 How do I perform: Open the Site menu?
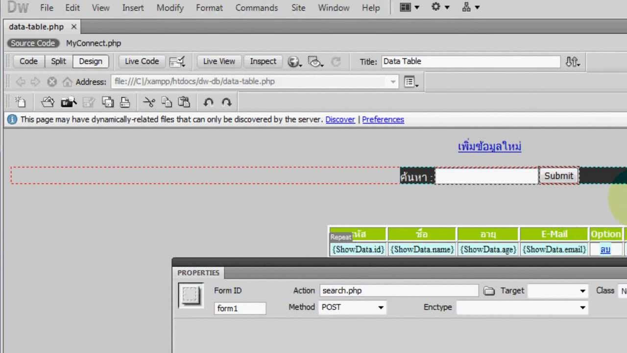coord(298,8)
